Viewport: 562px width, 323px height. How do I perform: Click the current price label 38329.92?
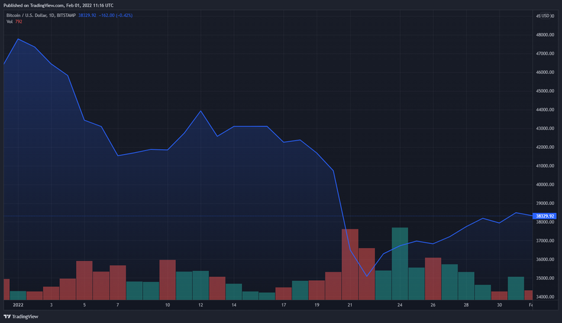point(545,216)
